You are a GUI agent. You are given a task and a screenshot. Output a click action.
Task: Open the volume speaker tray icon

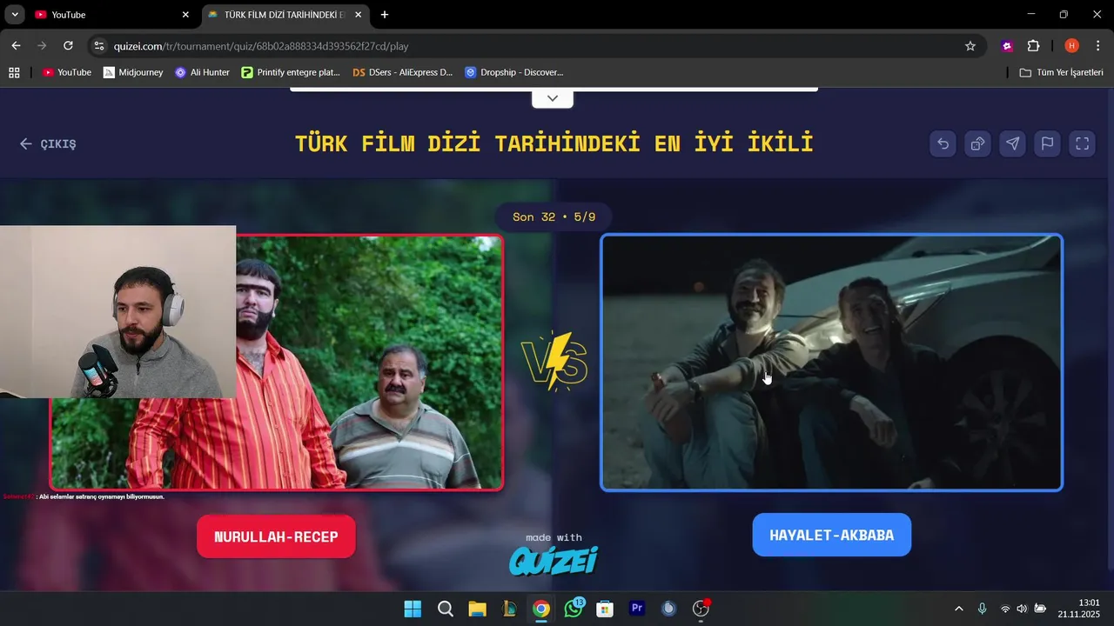1022,609
